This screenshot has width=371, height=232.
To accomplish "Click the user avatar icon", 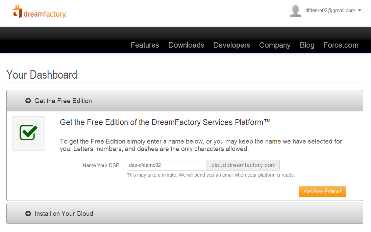I will coord(295,11).
